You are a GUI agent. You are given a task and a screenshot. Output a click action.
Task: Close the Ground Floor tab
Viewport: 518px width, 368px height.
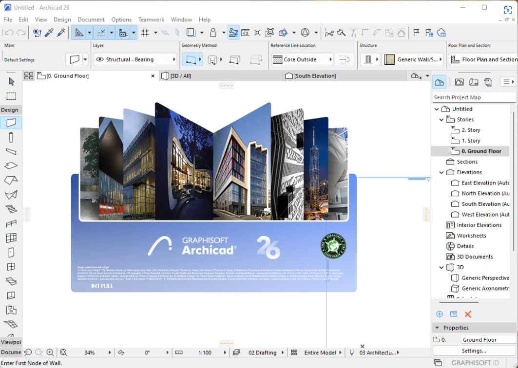[153, 76]
